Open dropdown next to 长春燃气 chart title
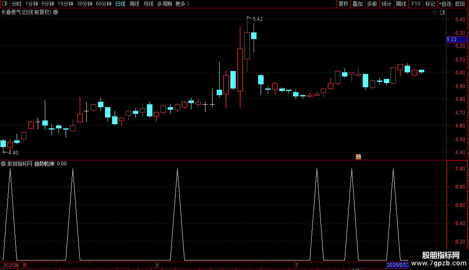The image size is (469, 270). pos(56,12)
